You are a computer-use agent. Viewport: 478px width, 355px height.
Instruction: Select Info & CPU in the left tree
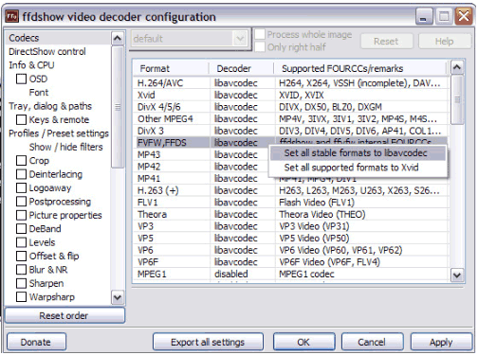[x=31, y=65]
